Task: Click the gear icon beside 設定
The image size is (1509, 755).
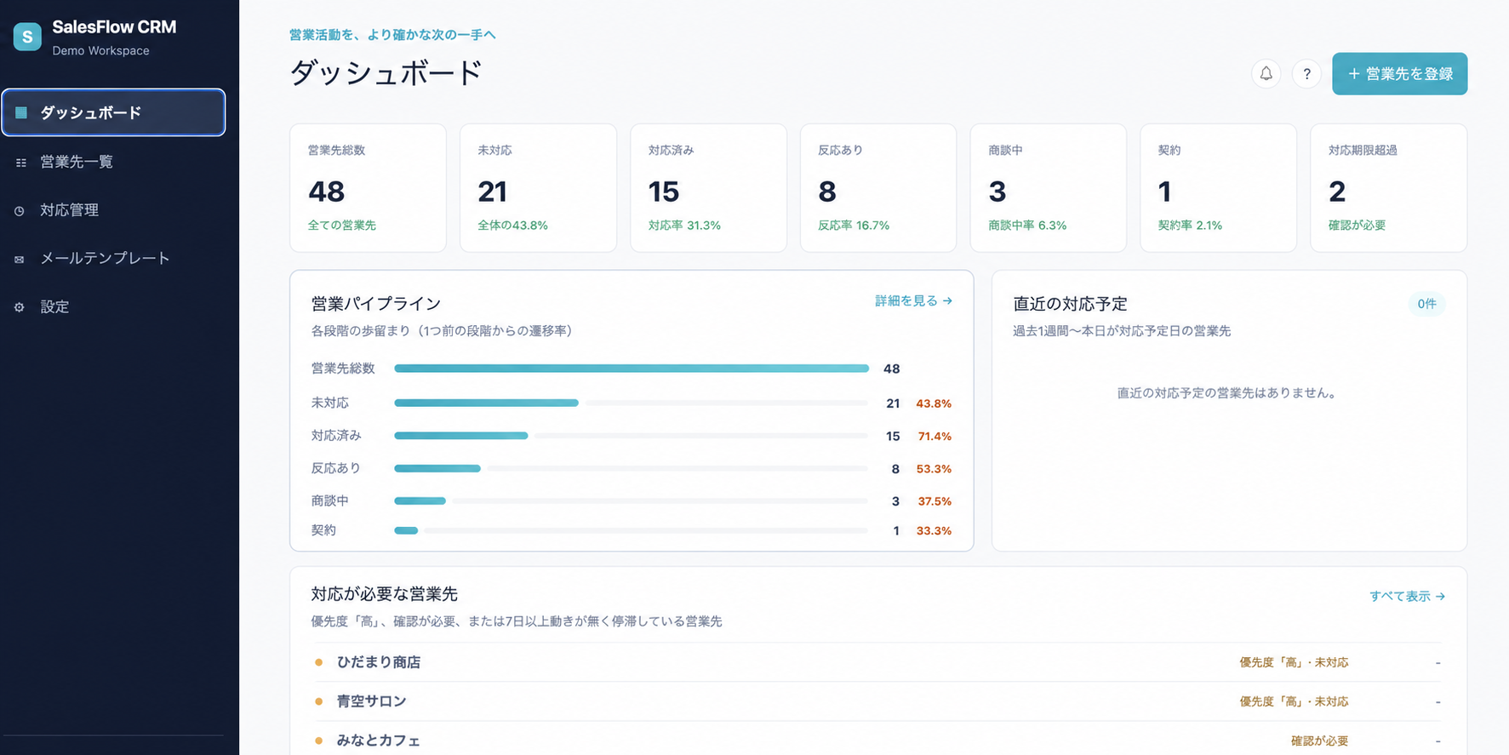Action: coord(20,307)
